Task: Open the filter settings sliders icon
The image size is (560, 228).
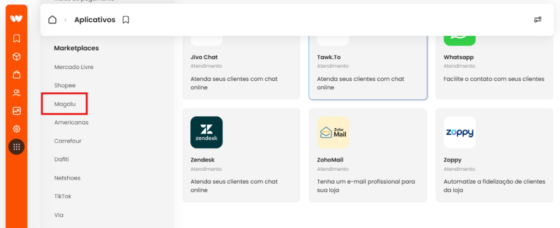Action: 538,20
